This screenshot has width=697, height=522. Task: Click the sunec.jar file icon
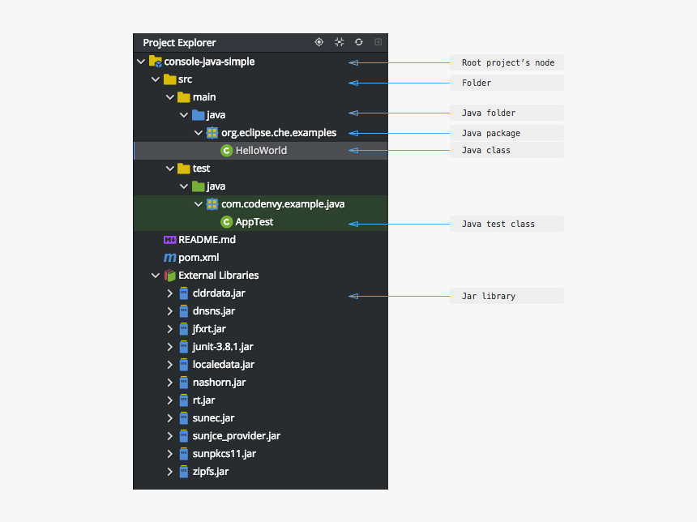[x=184, y=418]
